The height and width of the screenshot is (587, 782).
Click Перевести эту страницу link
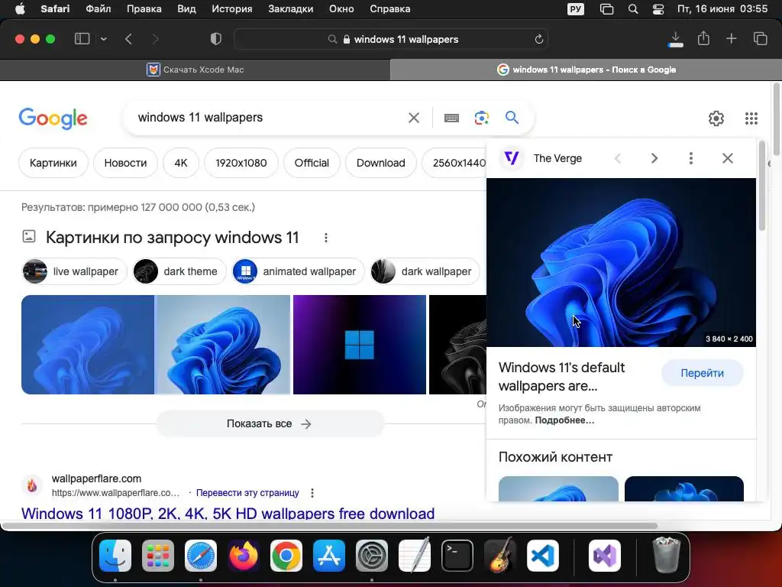click(247, 493)
